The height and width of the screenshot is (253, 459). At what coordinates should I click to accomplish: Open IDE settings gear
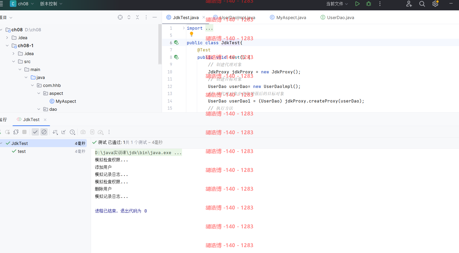coord(435,4)
